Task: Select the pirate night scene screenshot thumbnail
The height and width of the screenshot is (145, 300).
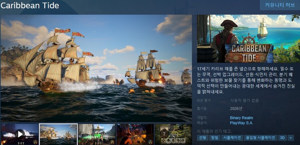Action: 135,134
